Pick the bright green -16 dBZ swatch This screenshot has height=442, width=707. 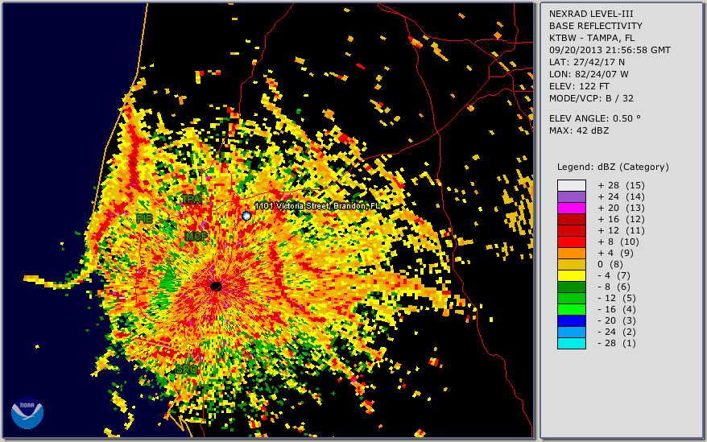click(x=572, y=309)
